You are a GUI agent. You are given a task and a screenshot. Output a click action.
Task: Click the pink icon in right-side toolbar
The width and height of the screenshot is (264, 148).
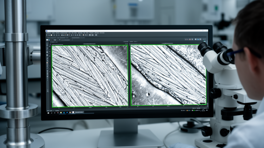tap(186, 39)
